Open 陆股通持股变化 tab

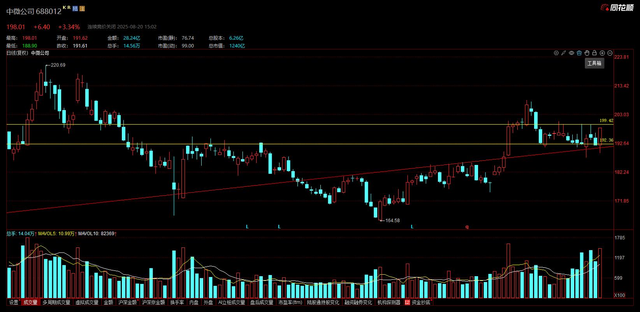pos(323,302)
